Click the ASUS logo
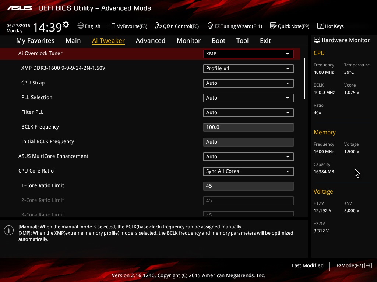The image size is (377, 282). pos(19,8)
